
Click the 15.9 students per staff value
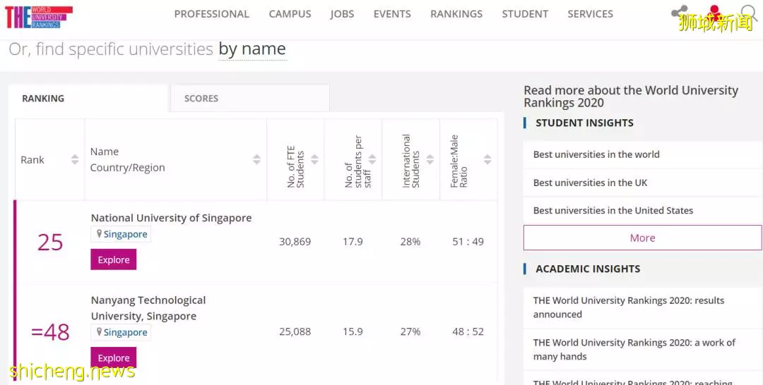[353, 332]
